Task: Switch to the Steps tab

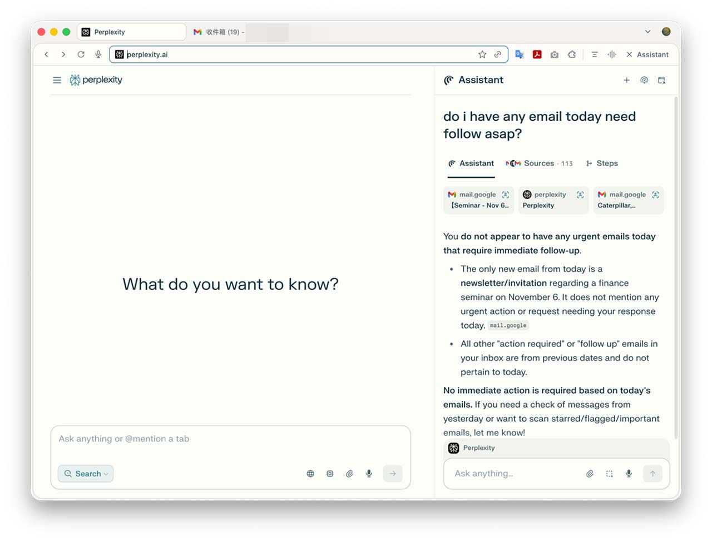Action: point(602,163)
